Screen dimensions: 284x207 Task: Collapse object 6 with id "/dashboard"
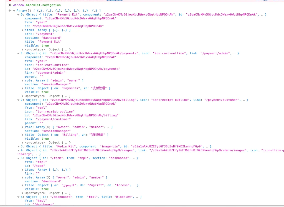pyautogui.click(x=18, y=197)
